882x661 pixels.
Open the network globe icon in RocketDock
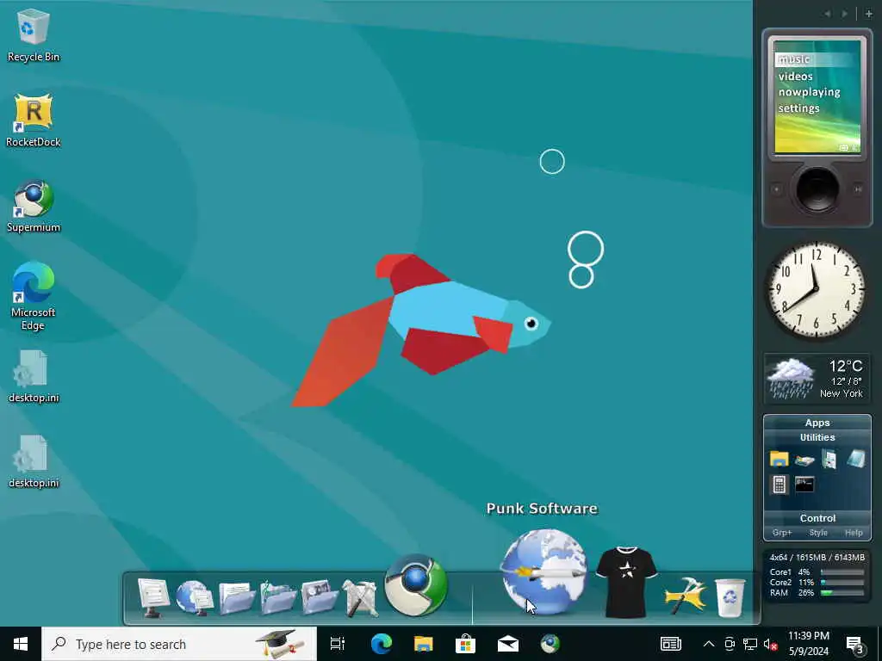(x=194, y=597)
